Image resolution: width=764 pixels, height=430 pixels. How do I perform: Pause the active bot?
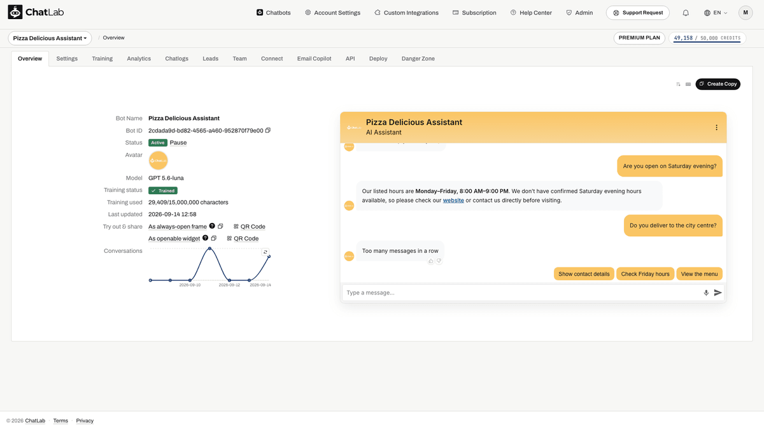[x=178, y=143]
